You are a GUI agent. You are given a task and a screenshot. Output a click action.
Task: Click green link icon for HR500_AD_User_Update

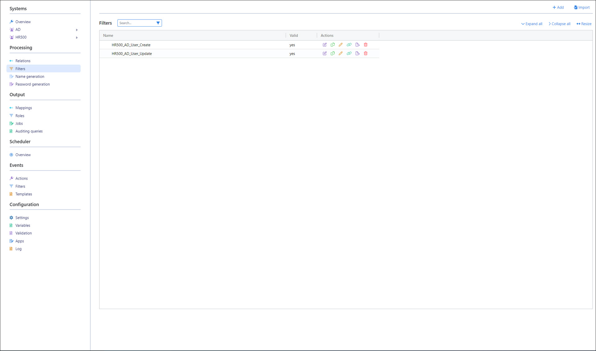(x=349, y=53)
